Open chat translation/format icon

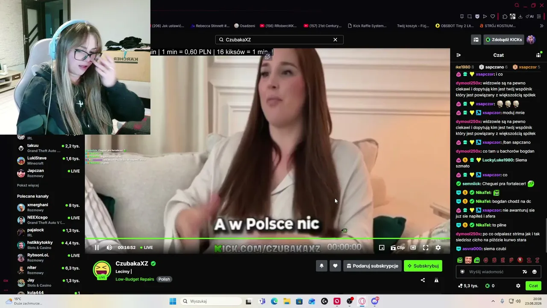tap(525, 272)
